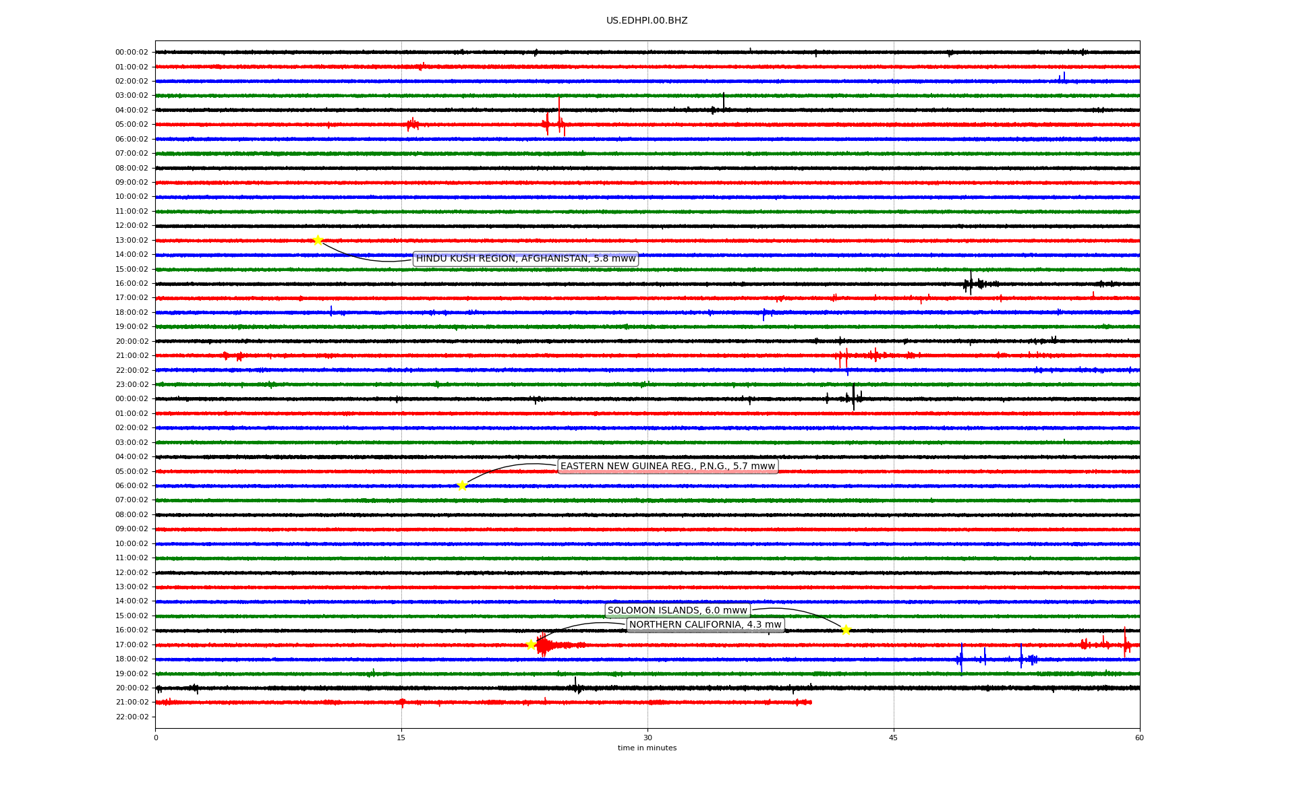1295x809 pixels.
Task: Click the large red burst on 17:00:02 trace
Action: click(543, 645)
